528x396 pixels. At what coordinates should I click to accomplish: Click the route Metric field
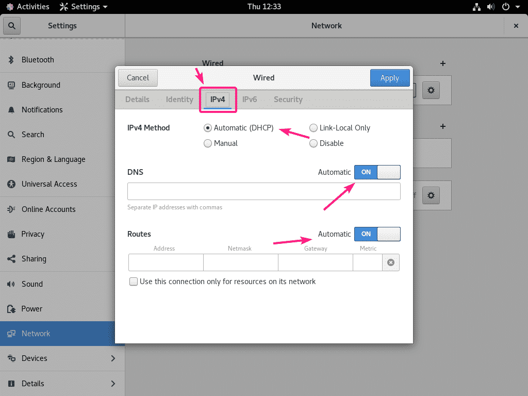[368, 262]
